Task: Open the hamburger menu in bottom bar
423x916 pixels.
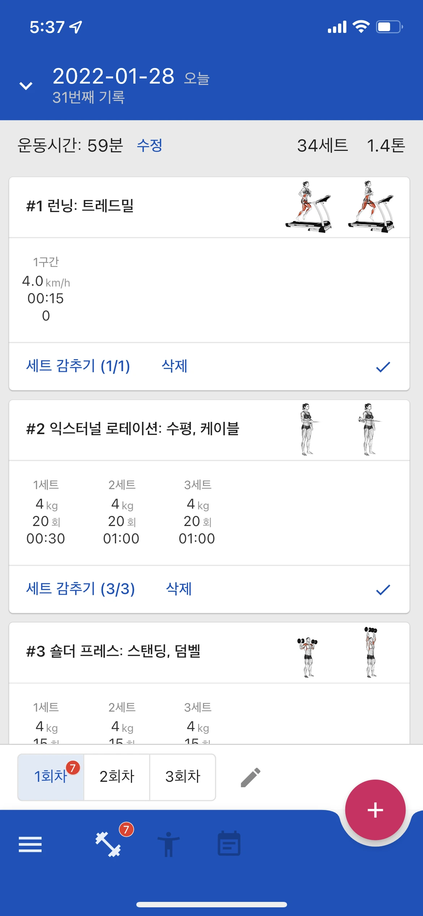Action: 30,844
